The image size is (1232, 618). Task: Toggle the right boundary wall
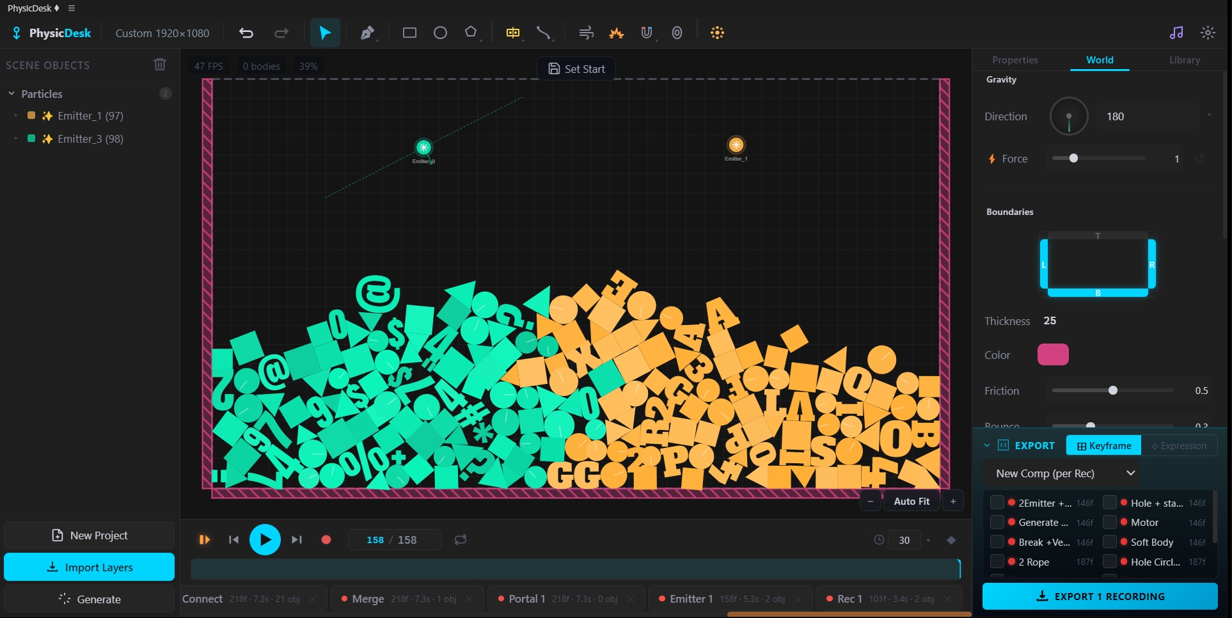(1152, 264)
